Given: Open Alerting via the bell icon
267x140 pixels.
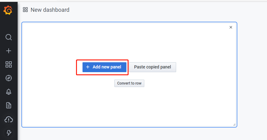Looking at the screenshot, I should [9, 92].
